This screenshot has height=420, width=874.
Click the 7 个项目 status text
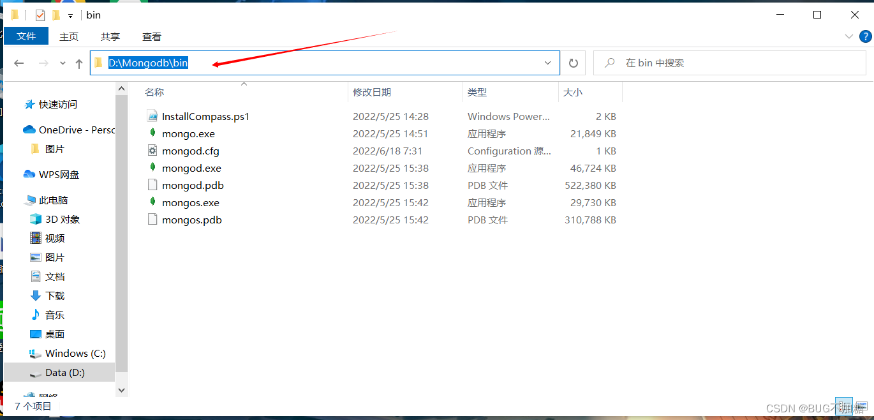tap(33, 406)
